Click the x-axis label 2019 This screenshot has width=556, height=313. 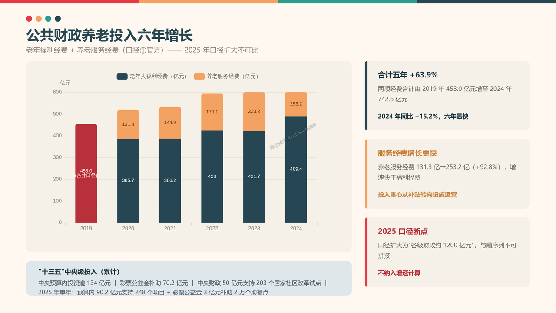(x=86, y=229)
